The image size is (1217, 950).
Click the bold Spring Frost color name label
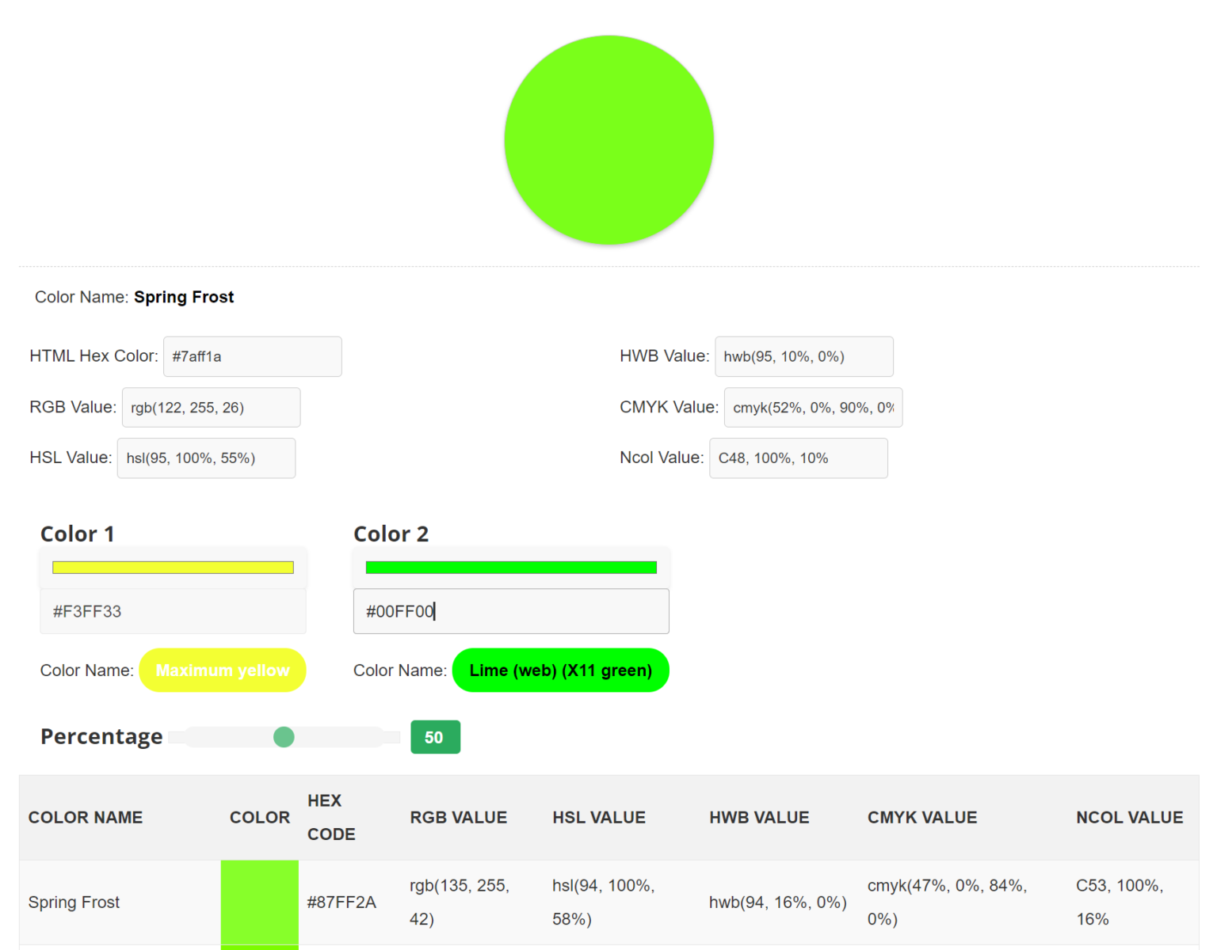click(x=184, y=297)
